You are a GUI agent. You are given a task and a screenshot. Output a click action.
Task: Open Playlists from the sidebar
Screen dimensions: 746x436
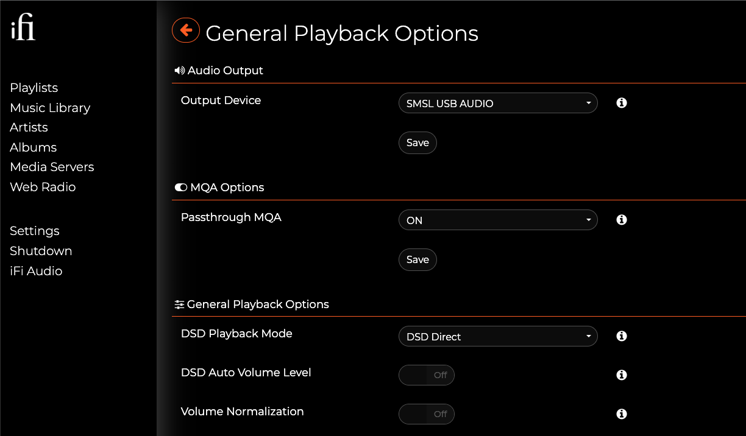coord(34,88)
